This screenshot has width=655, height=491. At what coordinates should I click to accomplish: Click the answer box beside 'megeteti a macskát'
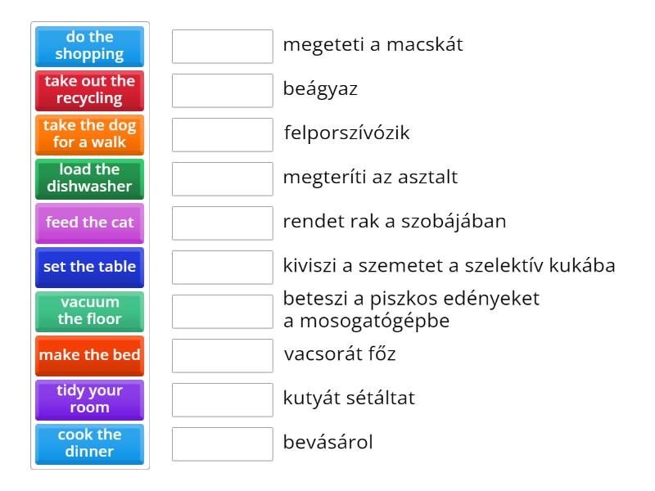click(x=223, y=47)
